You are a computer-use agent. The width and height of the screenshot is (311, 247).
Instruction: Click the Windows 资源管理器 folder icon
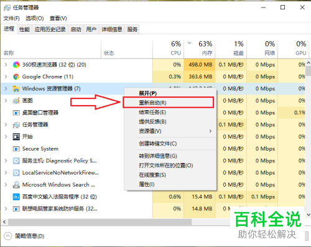tap(16, 89)
